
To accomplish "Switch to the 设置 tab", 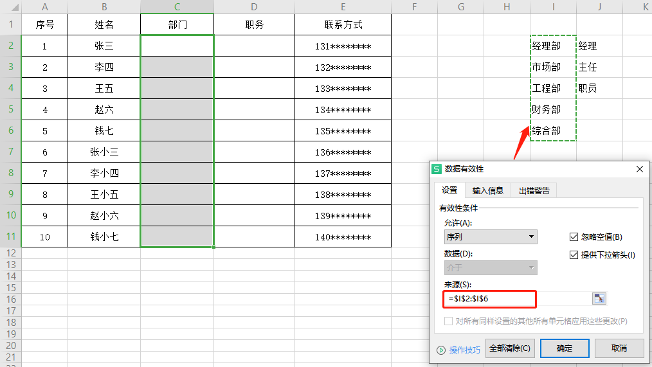I will [449, 190].
